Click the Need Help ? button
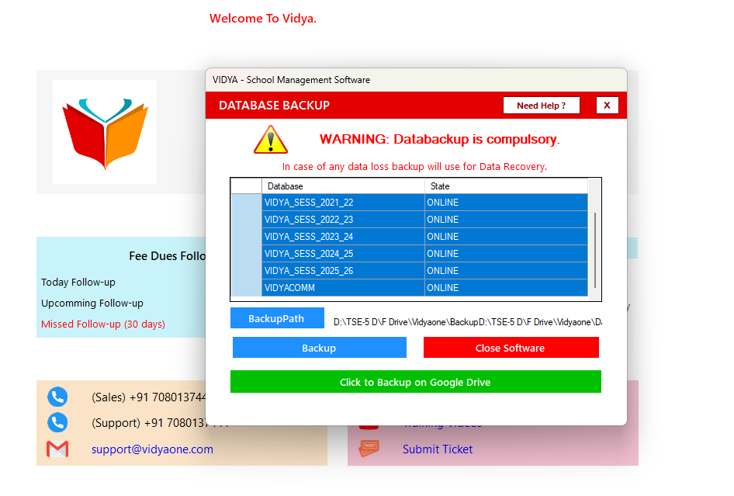 coord(541,106)
